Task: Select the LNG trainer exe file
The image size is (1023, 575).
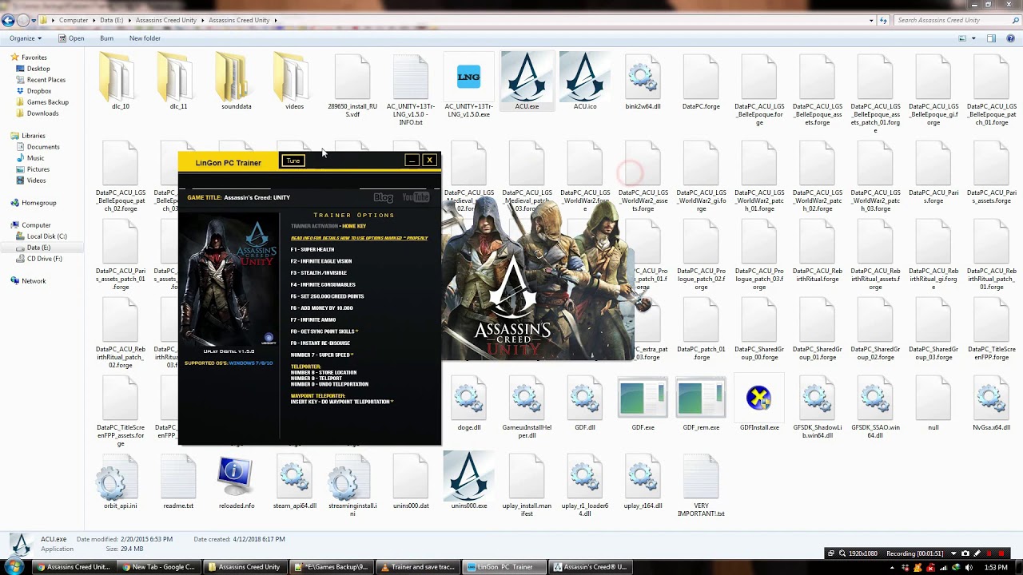Action: [x=469, y=83]
